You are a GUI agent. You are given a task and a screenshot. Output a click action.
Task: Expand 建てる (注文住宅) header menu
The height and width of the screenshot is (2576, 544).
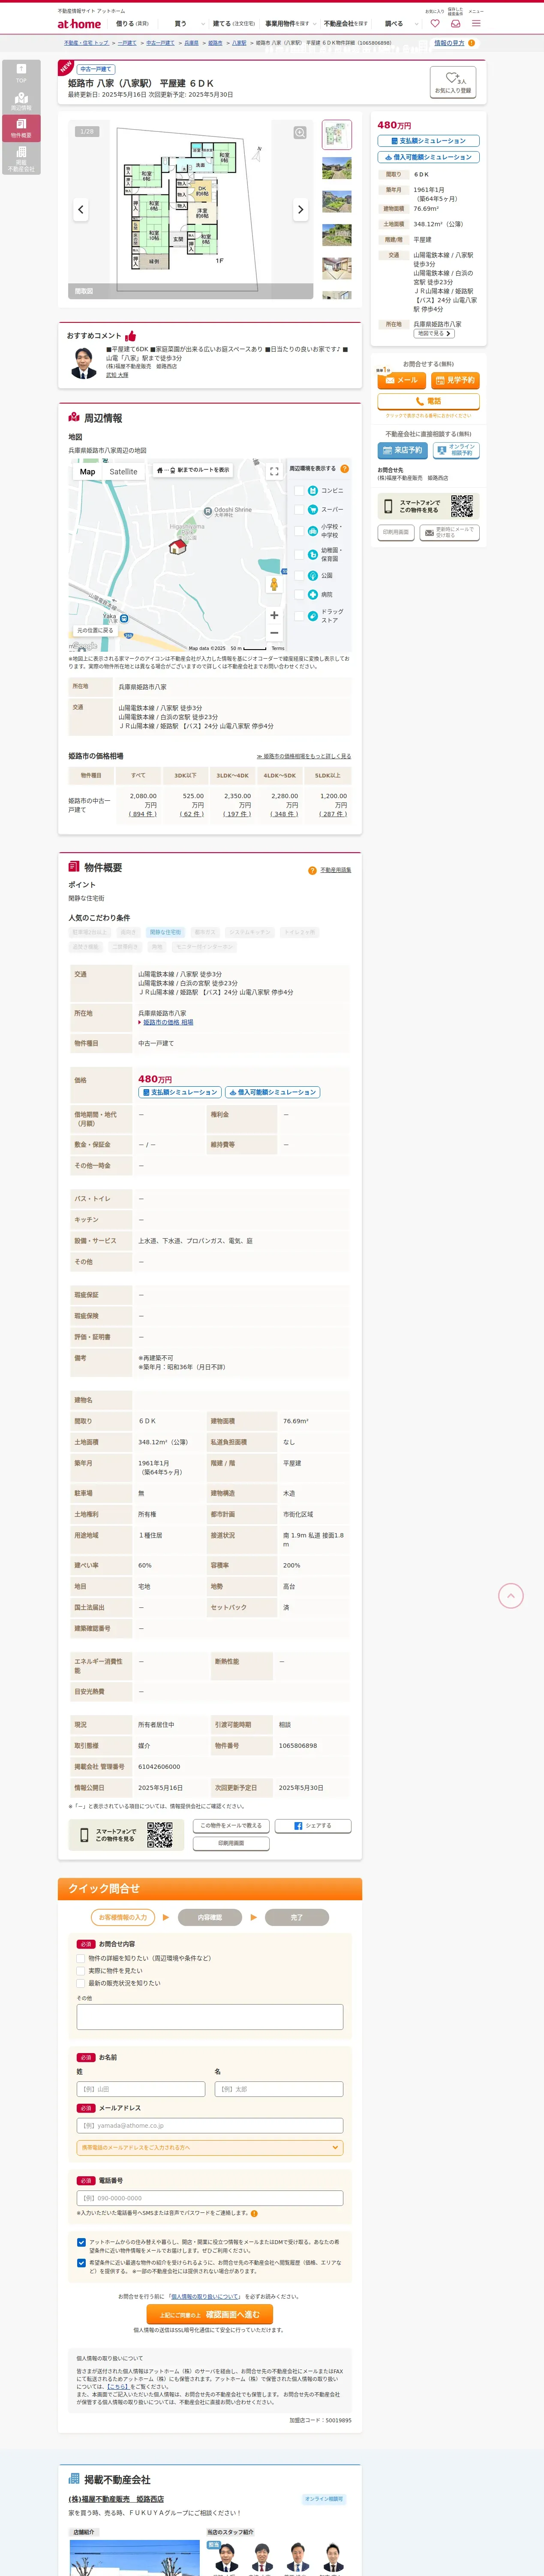[x=234, y=23]
